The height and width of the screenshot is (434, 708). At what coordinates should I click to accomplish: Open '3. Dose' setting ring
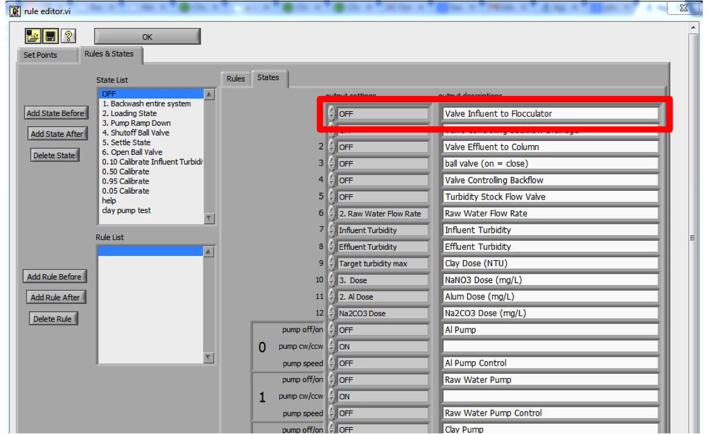(x=383, y=280)
